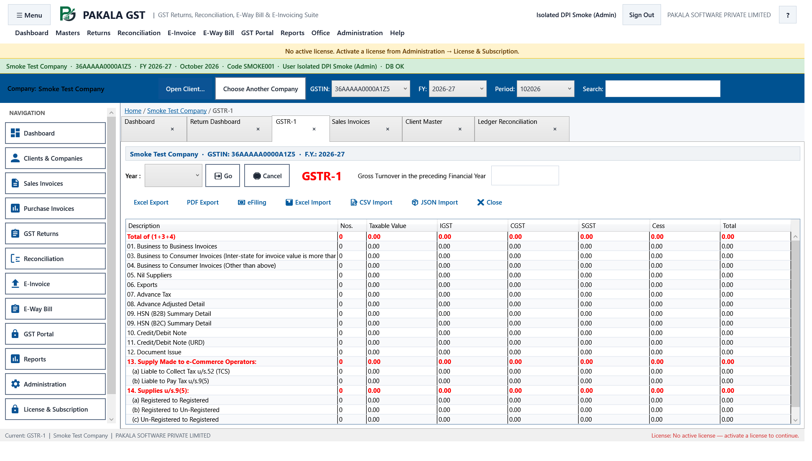
Task: Click Choose Another Company button
Action: tap(260, 89)
